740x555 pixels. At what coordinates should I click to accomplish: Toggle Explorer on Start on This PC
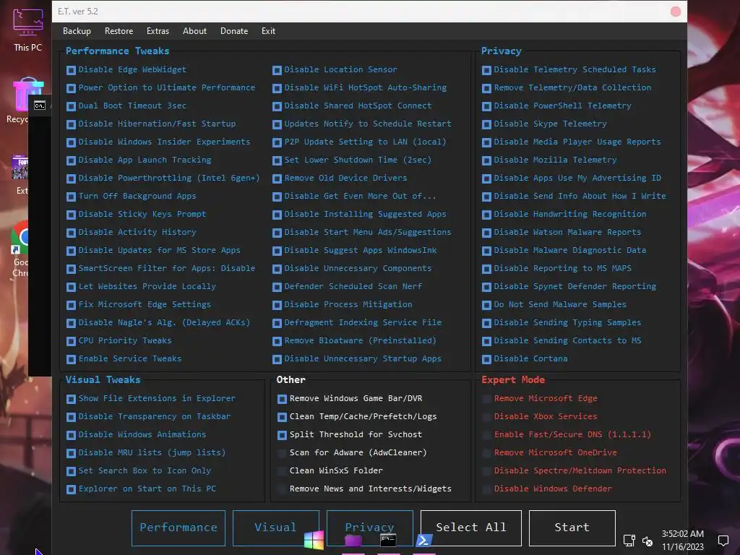[72, 489]
